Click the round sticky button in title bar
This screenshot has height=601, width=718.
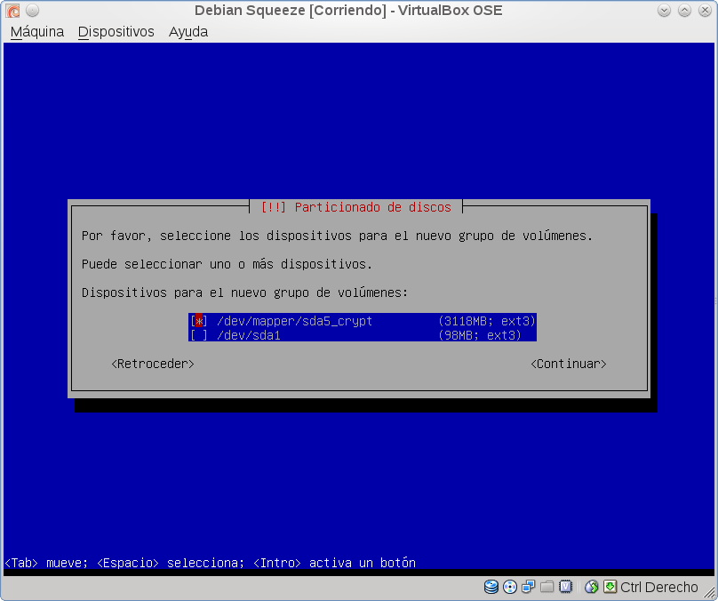[33, 10]
